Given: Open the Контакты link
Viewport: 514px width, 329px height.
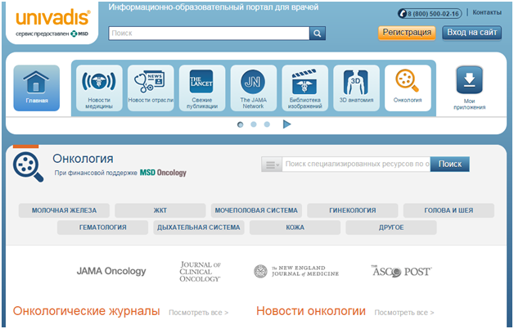Looking at the screenshot, I should (x=487, y=13).
